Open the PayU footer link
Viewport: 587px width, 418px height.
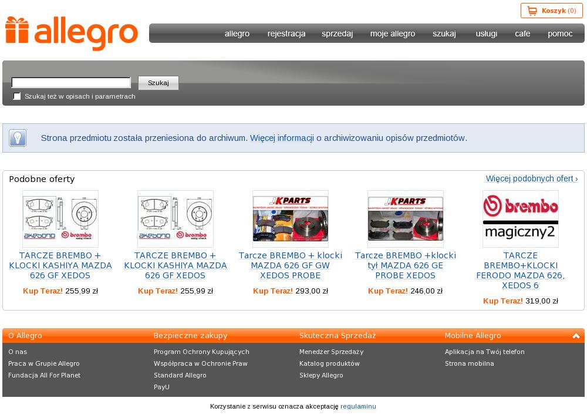pyautogui.click(x=162, y=387)
